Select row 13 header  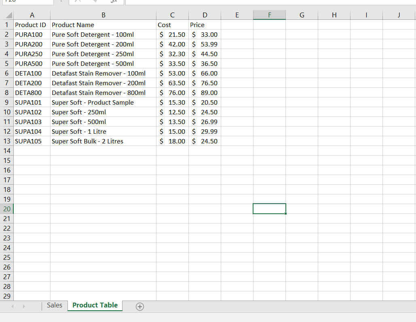tap(7, 141)
